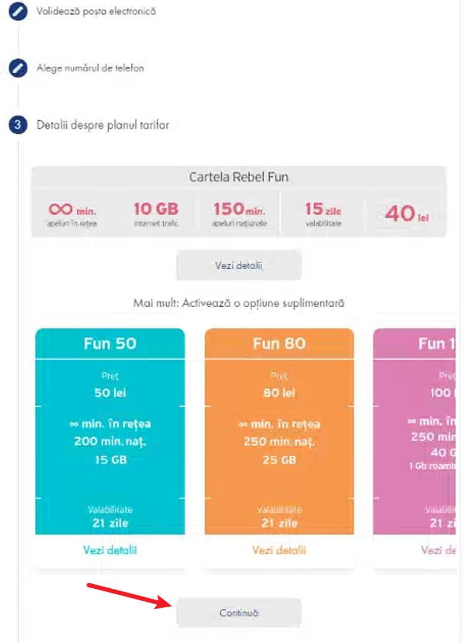Click the infinity minutes icon in Cartela Rebel Fun
This screenshot has height=643, width=465.
pos(60,209)
